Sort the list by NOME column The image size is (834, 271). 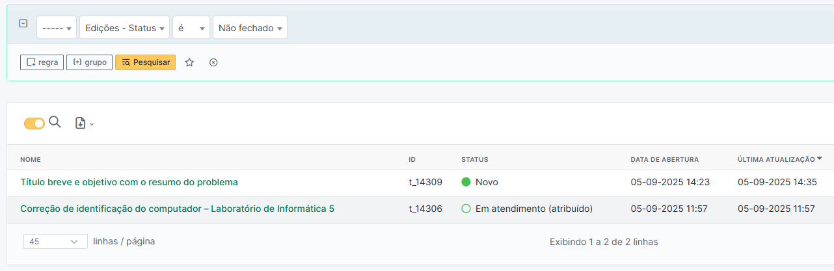tap(31, 159)
